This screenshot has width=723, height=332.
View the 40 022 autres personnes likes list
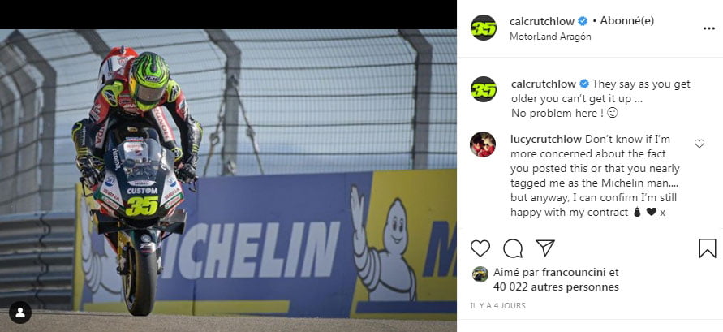pyautogui.click(x=556, y=287)
